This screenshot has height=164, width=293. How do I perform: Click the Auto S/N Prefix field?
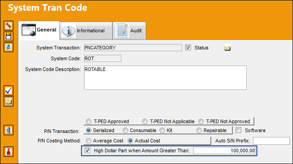point(271,141)
